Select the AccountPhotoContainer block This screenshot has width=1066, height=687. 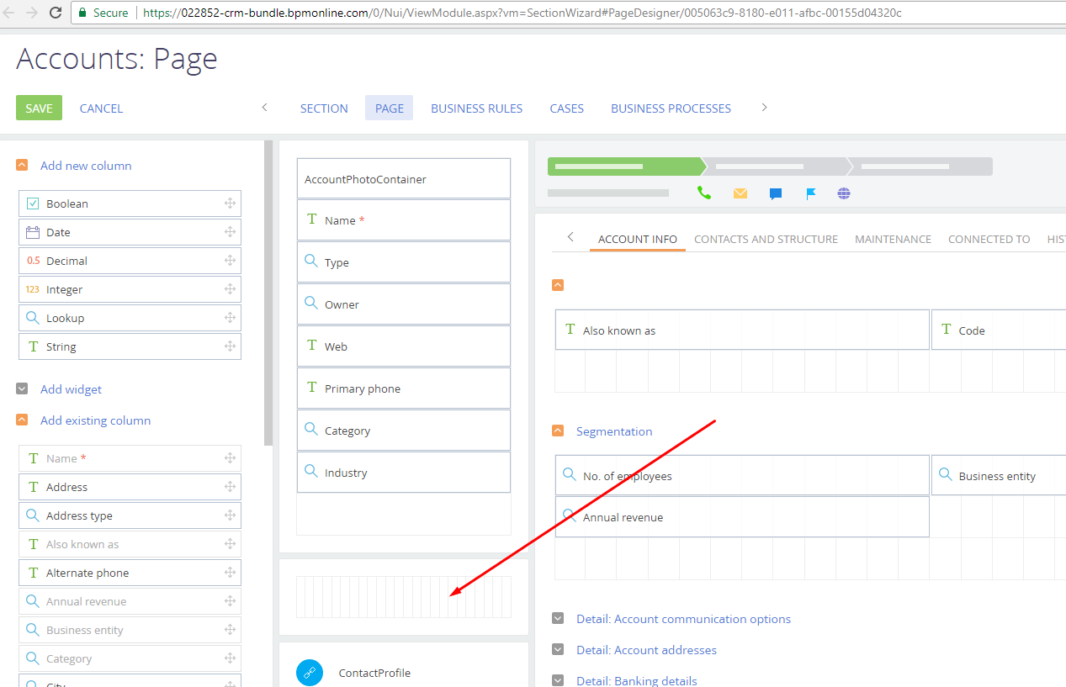(404, 178)
